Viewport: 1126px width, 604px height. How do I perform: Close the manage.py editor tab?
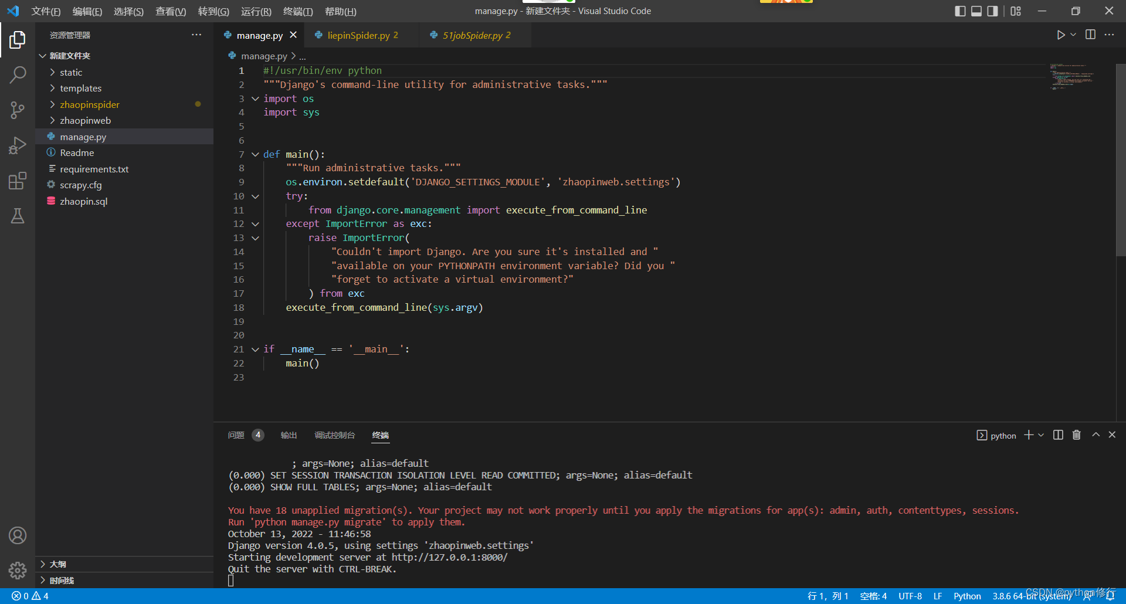293,35
